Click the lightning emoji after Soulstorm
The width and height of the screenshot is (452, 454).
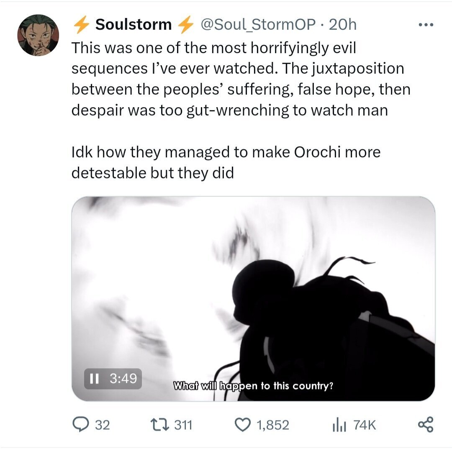185,25
